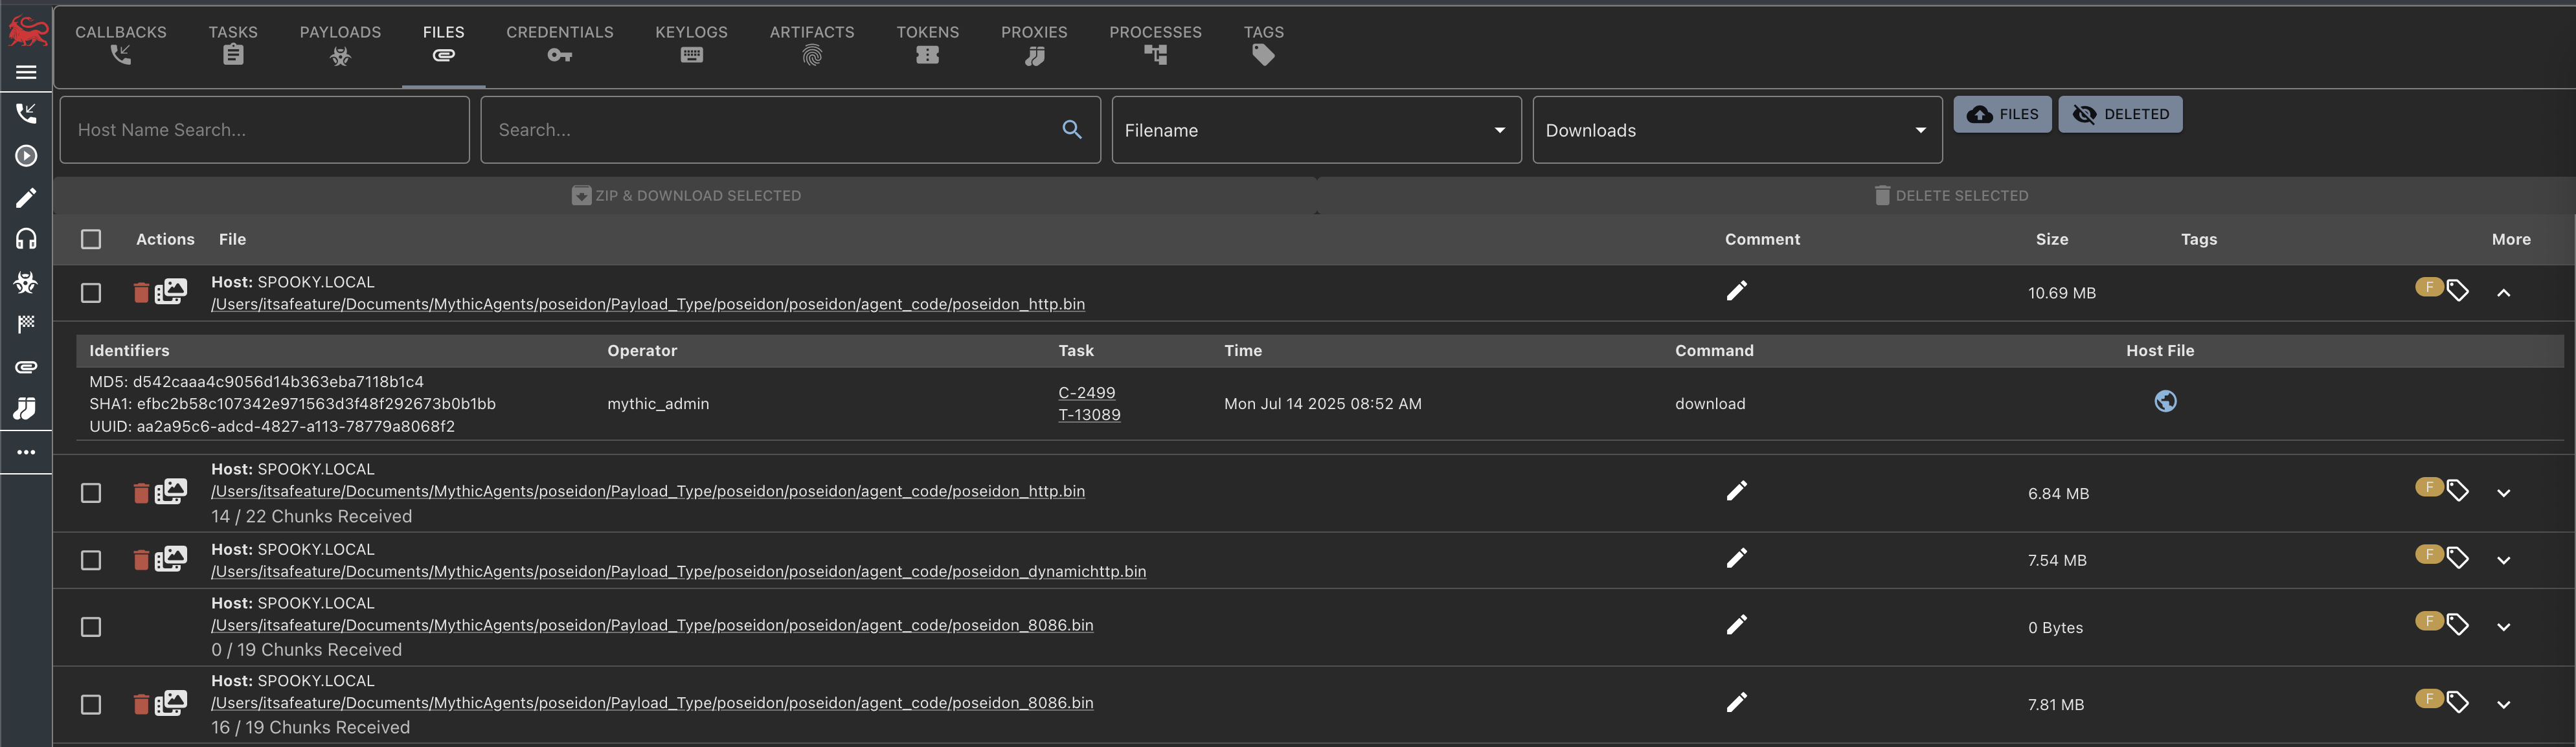This screenshot has width=2576, height=747.
Task: Open the hamburger menu in the sidebar
Action: pyautogui.click(x=26, y=72)
